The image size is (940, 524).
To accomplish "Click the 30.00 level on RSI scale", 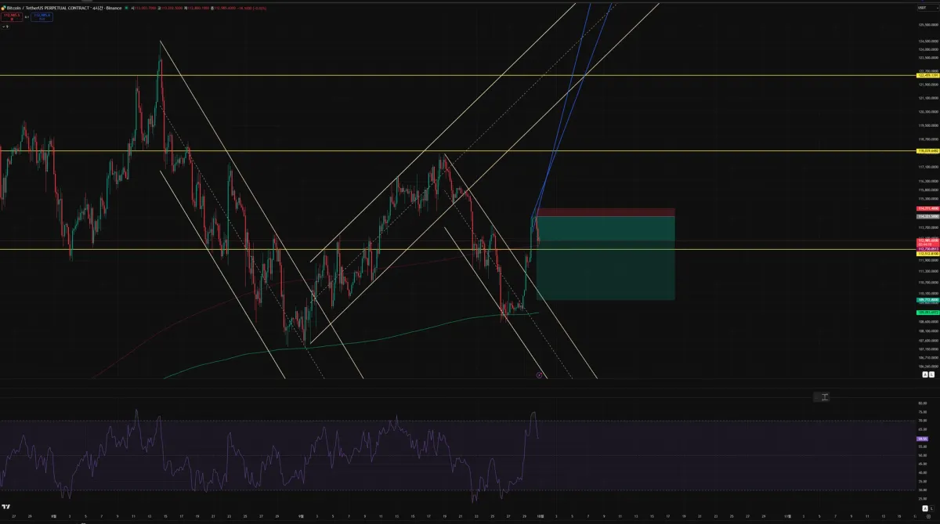I will pos(922,490).
